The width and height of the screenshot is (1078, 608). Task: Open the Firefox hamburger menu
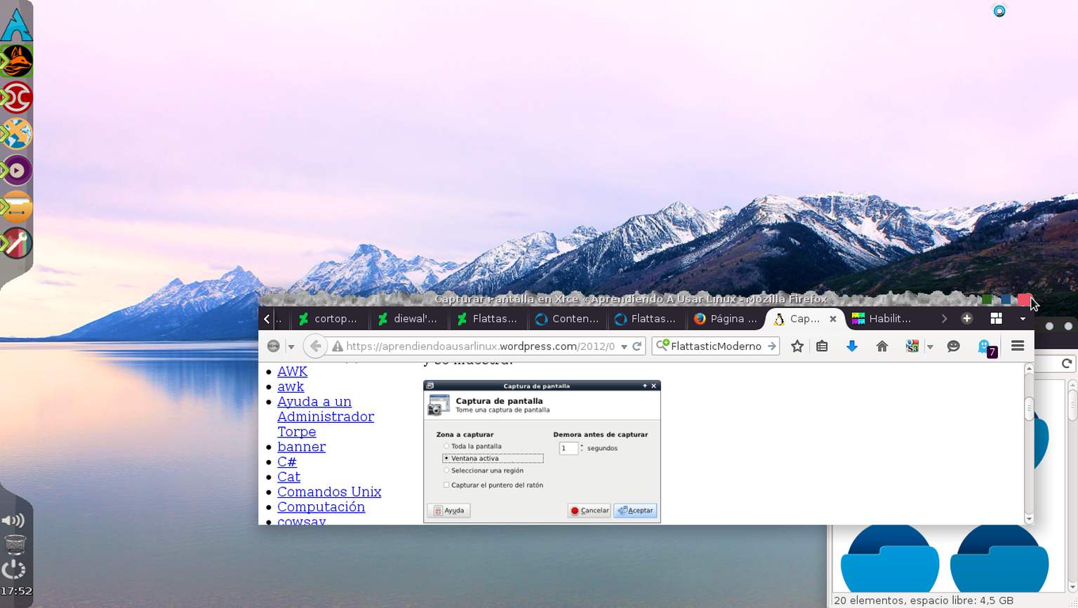pos(1018,346)
